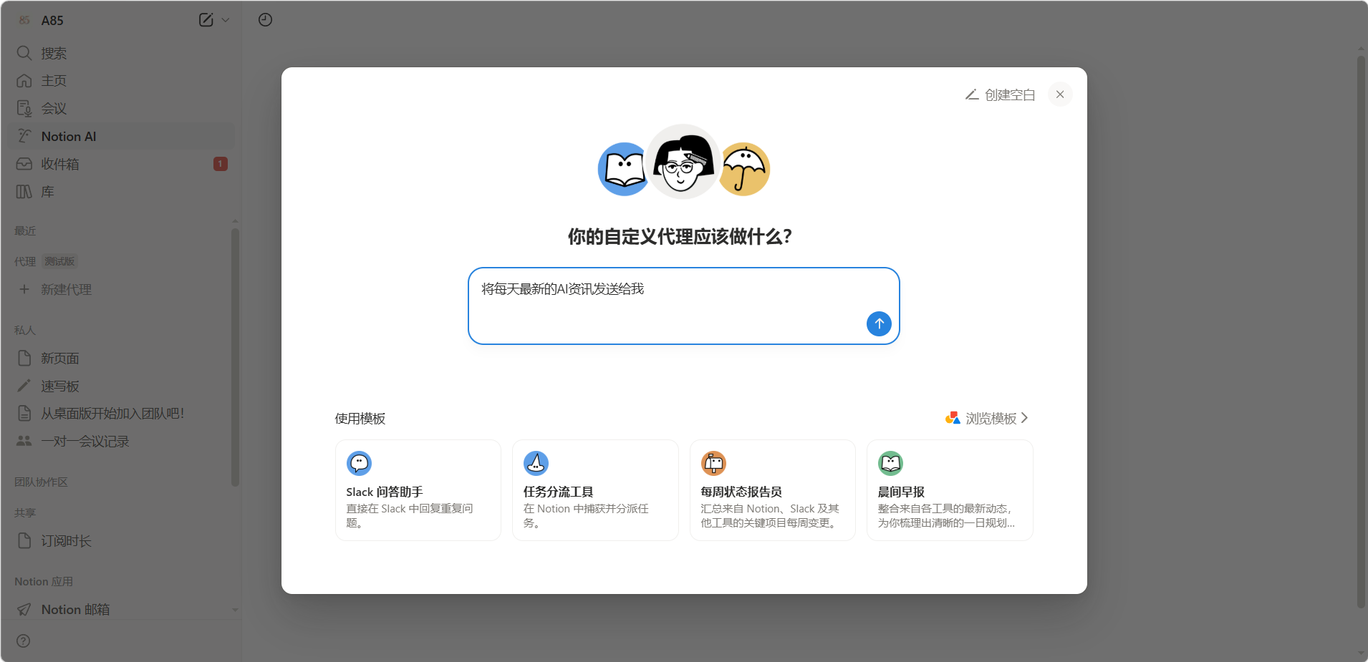Click the 代理 section header

(x=25, y=262)
